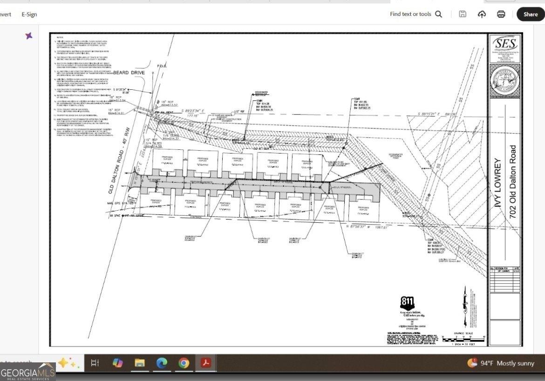Open the E-Sign menu

pyautogui.click(x=29, y=14)
